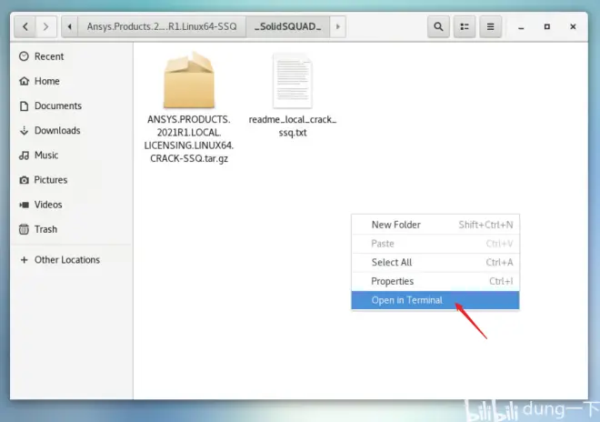This screenshot has height=422, width=600.
Task: Click the Home house icon
Action: tap(25, 81)
